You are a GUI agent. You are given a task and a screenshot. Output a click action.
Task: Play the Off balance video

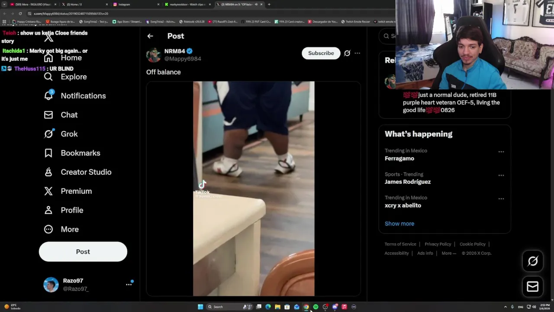pyautogui.click(x=254, y=188)
